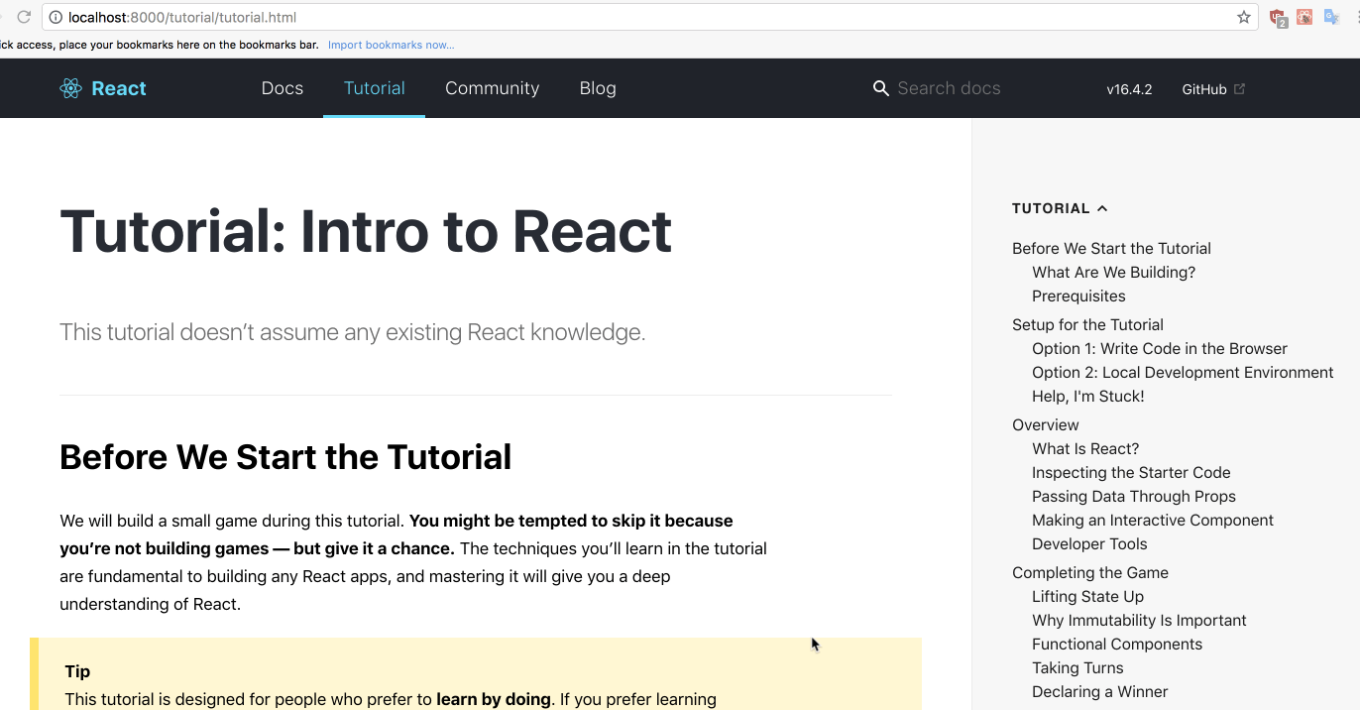The image size is (1360, 710).
Task: Open the translate extension icon
Action: pos(1331,17)
